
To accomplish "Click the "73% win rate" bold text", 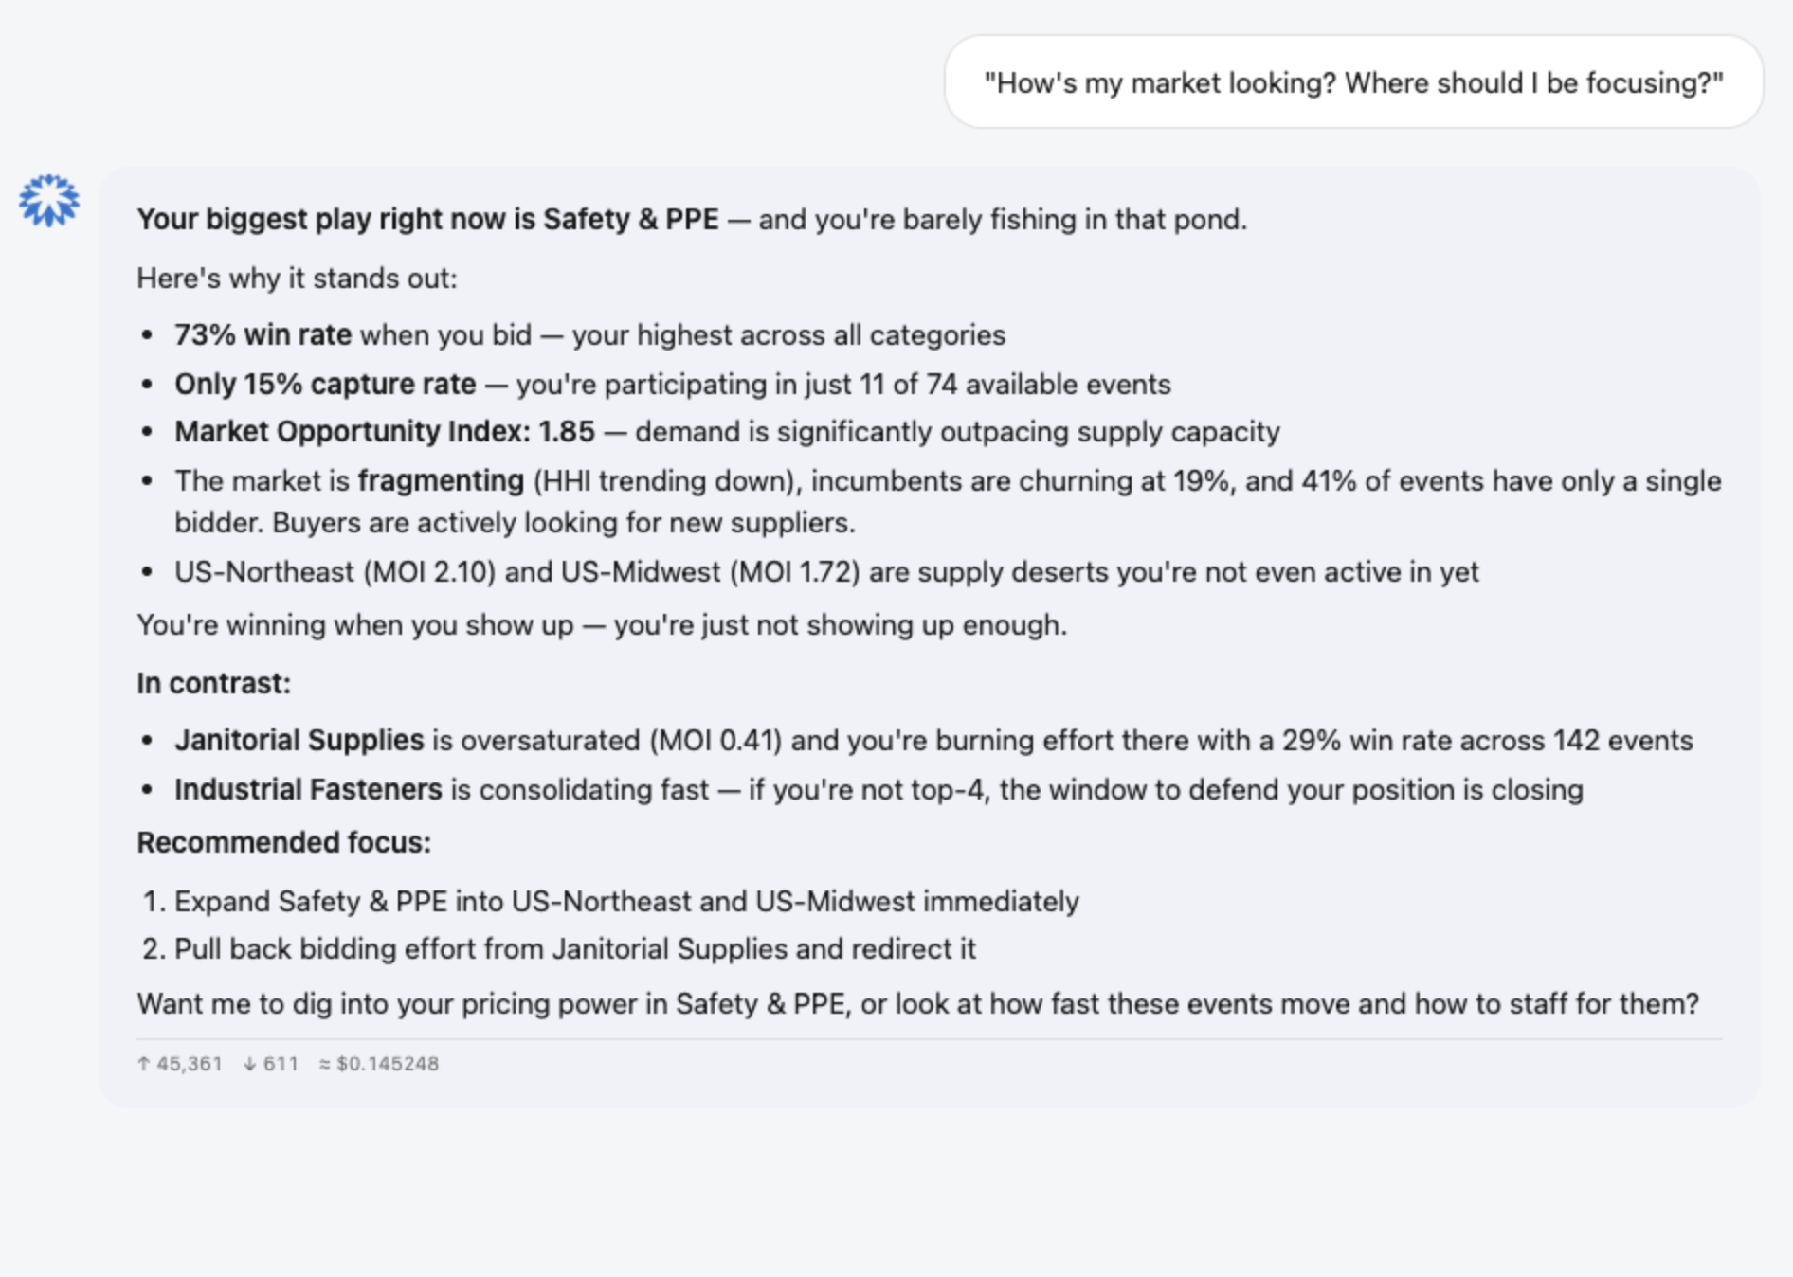I will tap(263, 334).
